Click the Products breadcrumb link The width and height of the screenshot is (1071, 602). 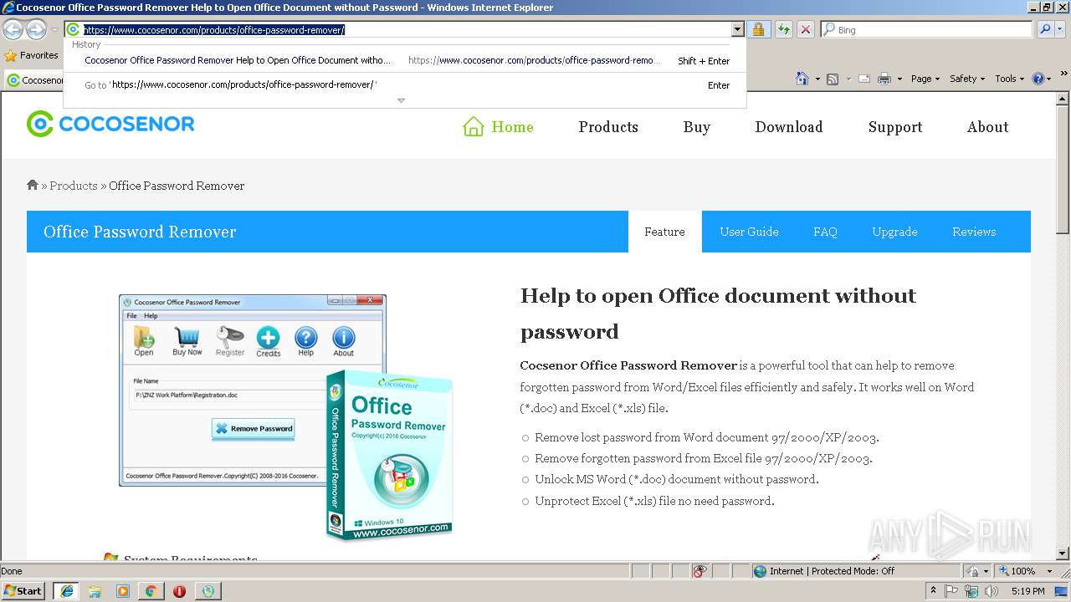point(74,186)
